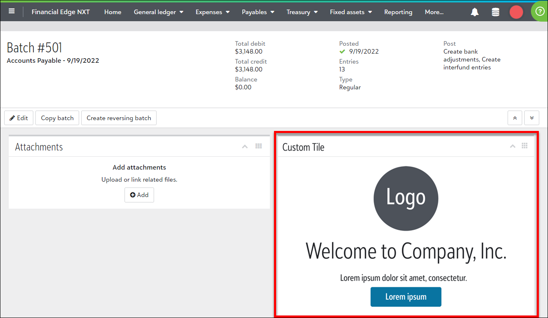Open the General ledger dropdown menu
The width and height of the screenshot is (548, 318).
click(x=158, y=12)
